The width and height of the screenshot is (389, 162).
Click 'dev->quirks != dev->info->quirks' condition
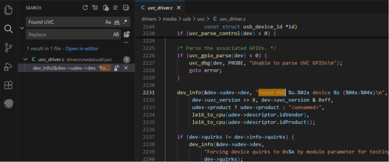click(x=237, y=137)
